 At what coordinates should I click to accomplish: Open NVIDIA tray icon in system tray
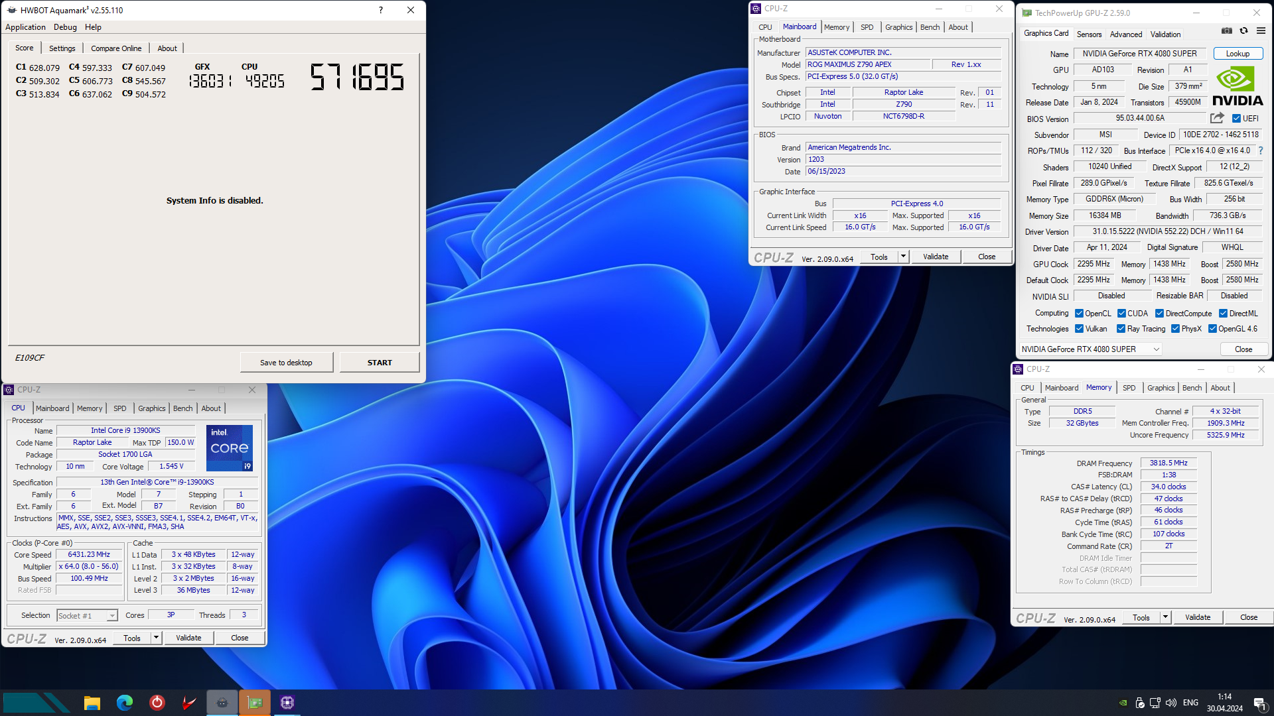(1123, 703)
